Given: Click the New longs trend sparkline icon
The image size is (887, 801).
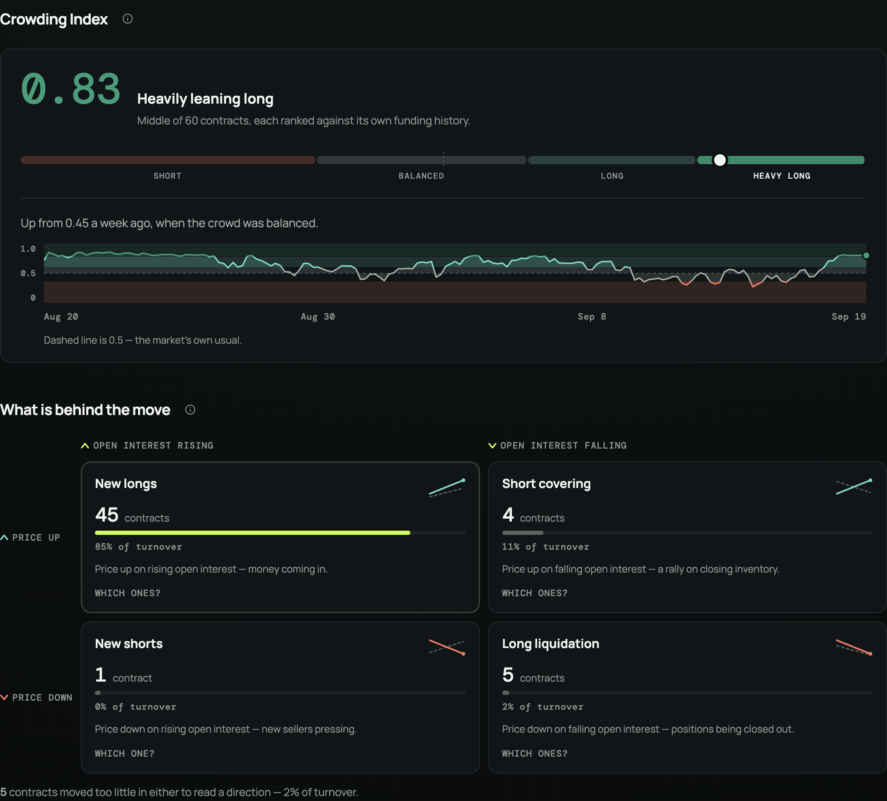Looking at the screenshot, I should tap(447, 488).
